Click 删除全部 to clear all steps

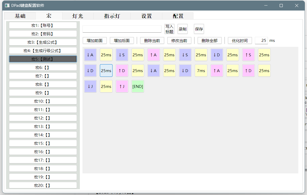(x=209, y=41)
